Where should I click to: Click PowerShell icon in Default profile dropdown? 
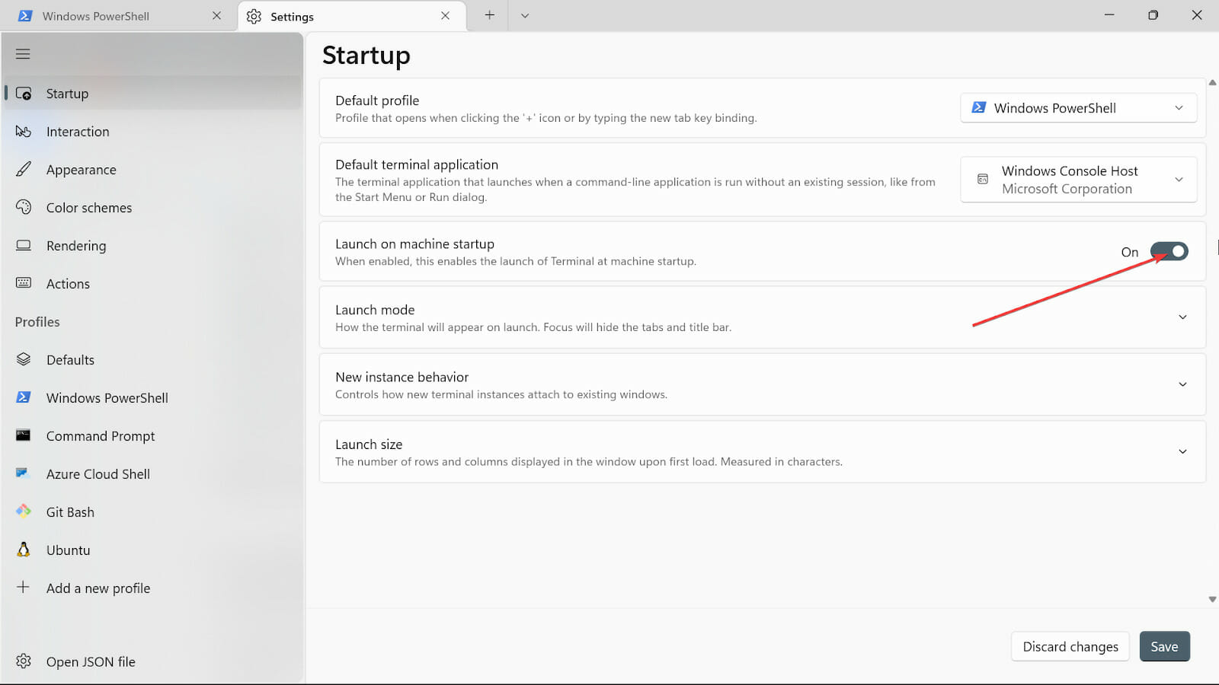point(979,108)
